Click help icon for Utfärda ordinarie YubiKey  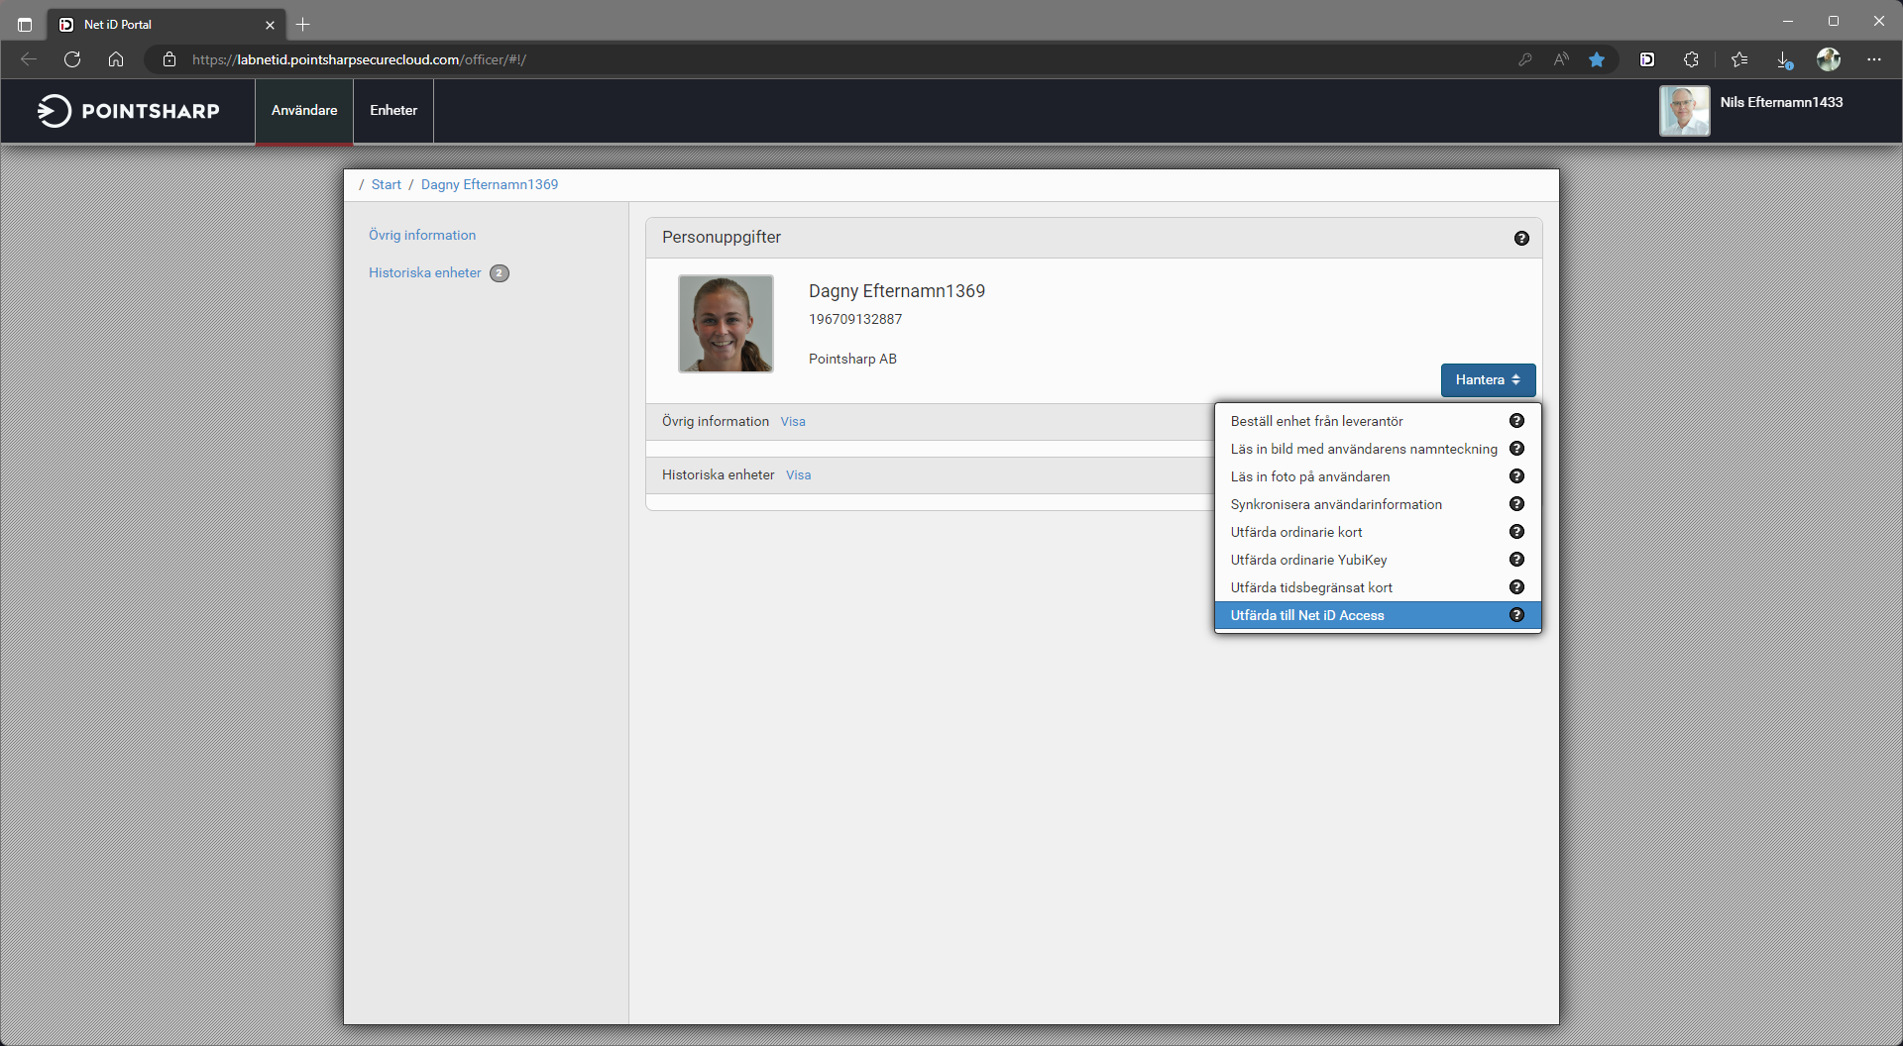(x=1516, y=560)
